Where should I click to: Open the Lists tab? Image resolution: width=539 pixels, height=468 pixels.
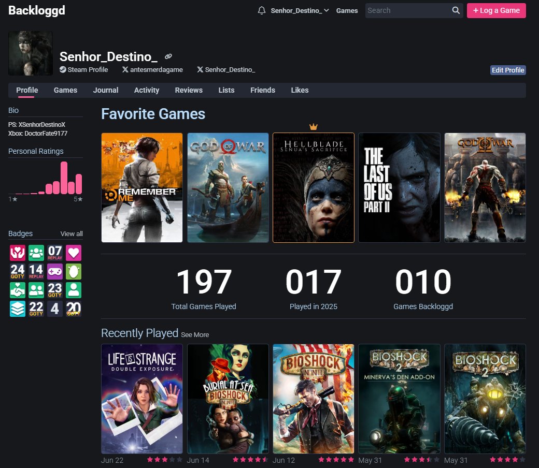(x=226, y=90)
